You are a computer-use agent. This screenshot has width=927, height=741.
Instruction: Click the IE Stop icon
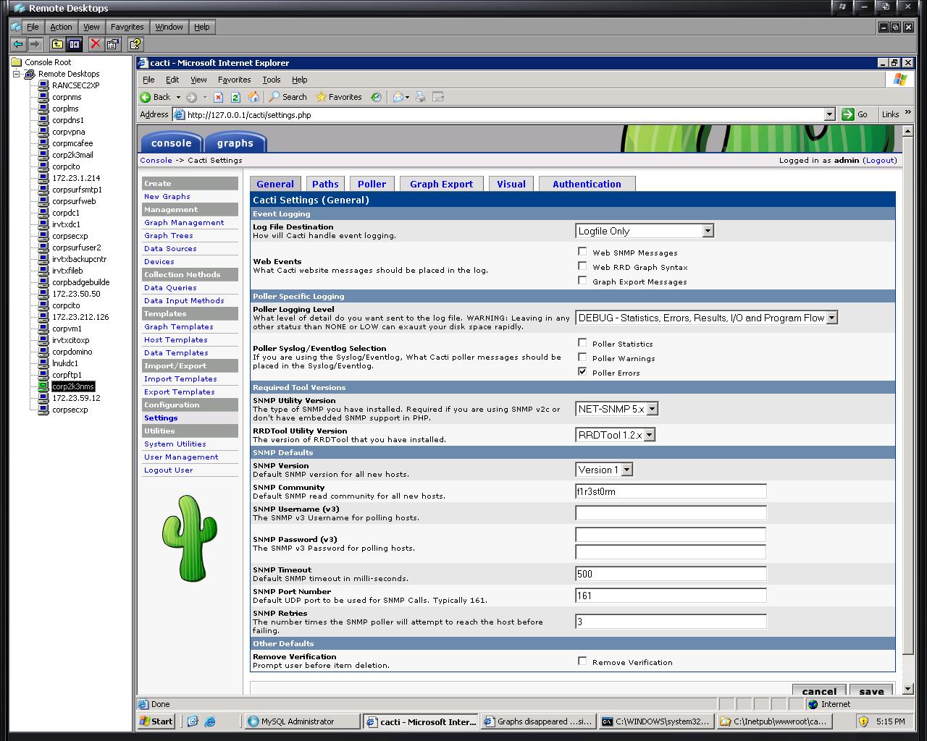218,97
